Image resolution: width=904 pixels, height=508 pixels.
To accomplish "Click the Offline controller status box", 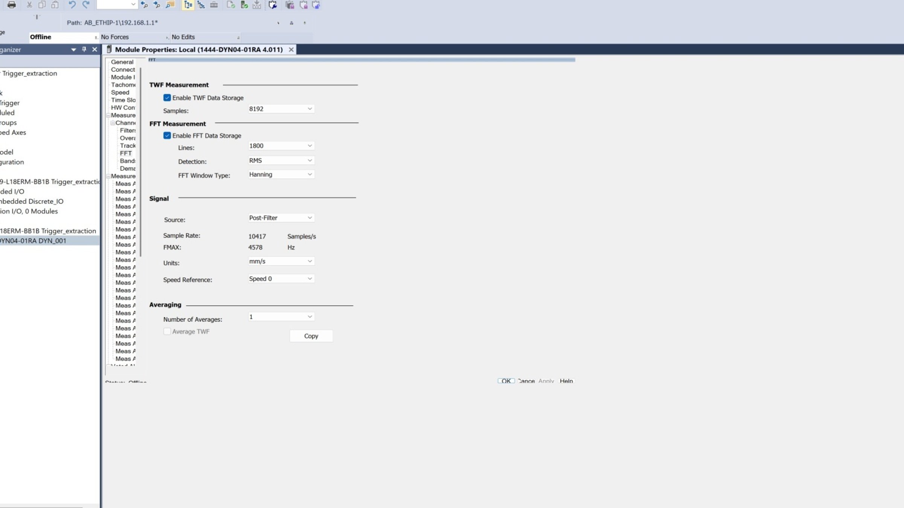I will 64,37.
